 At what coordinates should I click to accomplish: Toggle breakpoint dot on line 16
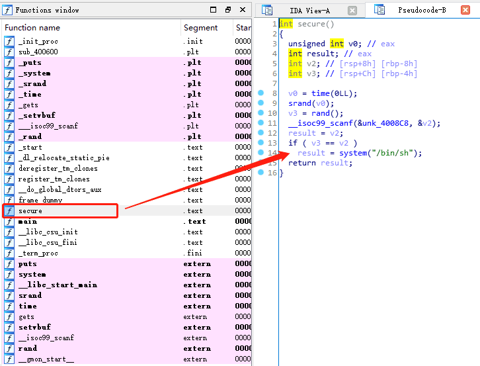click(x=260, y=172)
